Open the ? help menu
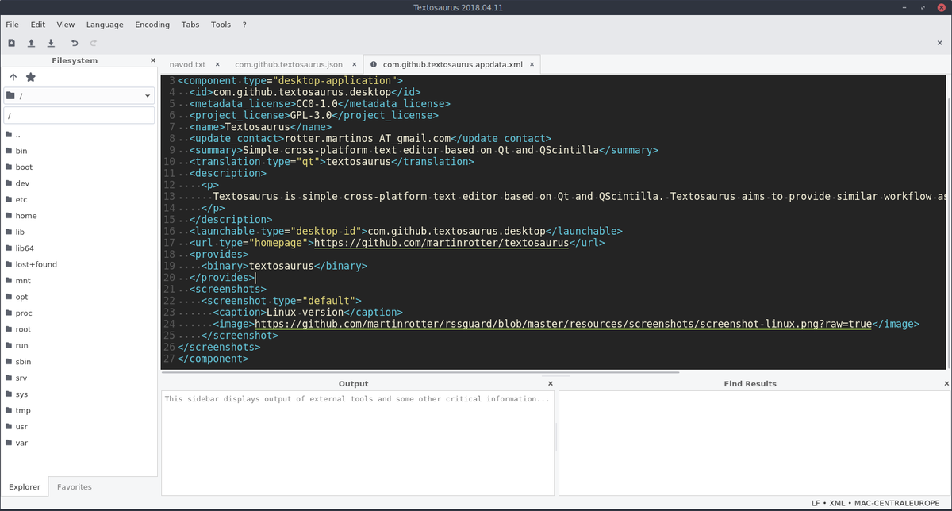 pos(244,25)
